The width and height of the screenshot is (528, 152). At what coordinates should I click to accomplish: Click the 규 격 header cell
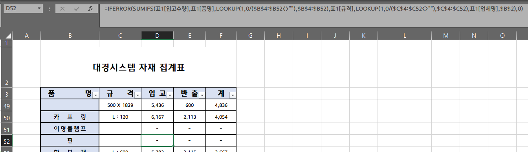click(x=120, y=93)
